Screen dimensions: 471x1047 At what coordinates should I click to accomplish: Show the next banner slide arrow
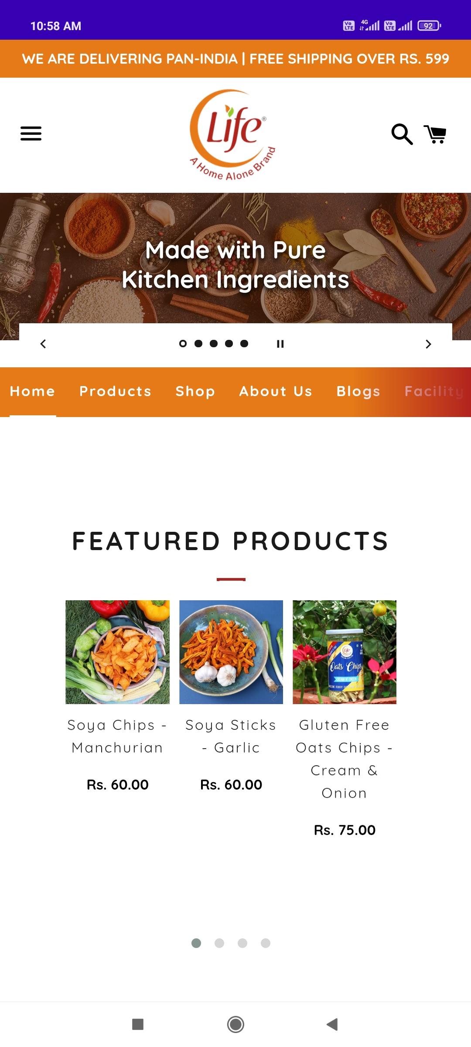coord(428,344)
